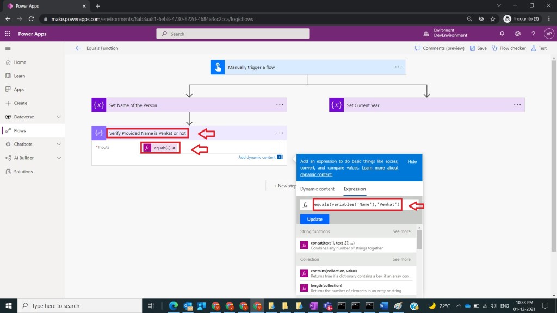Expand the Chatbots navigation section

click(59, 144)
